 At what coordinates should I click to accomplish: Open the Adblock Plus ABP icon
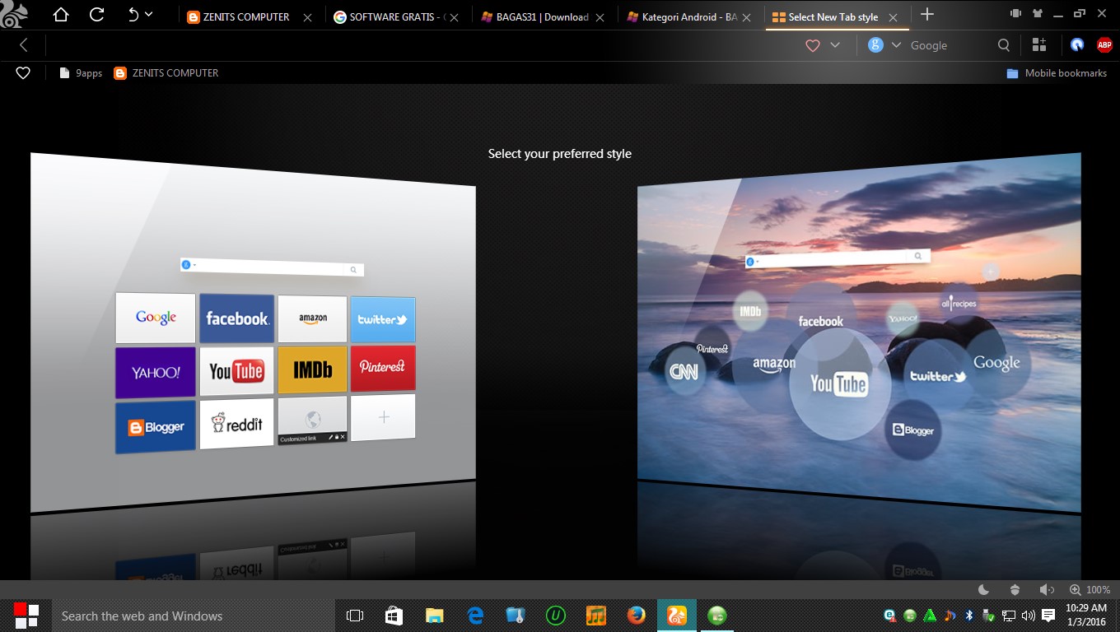click(x=1104, y=45)
